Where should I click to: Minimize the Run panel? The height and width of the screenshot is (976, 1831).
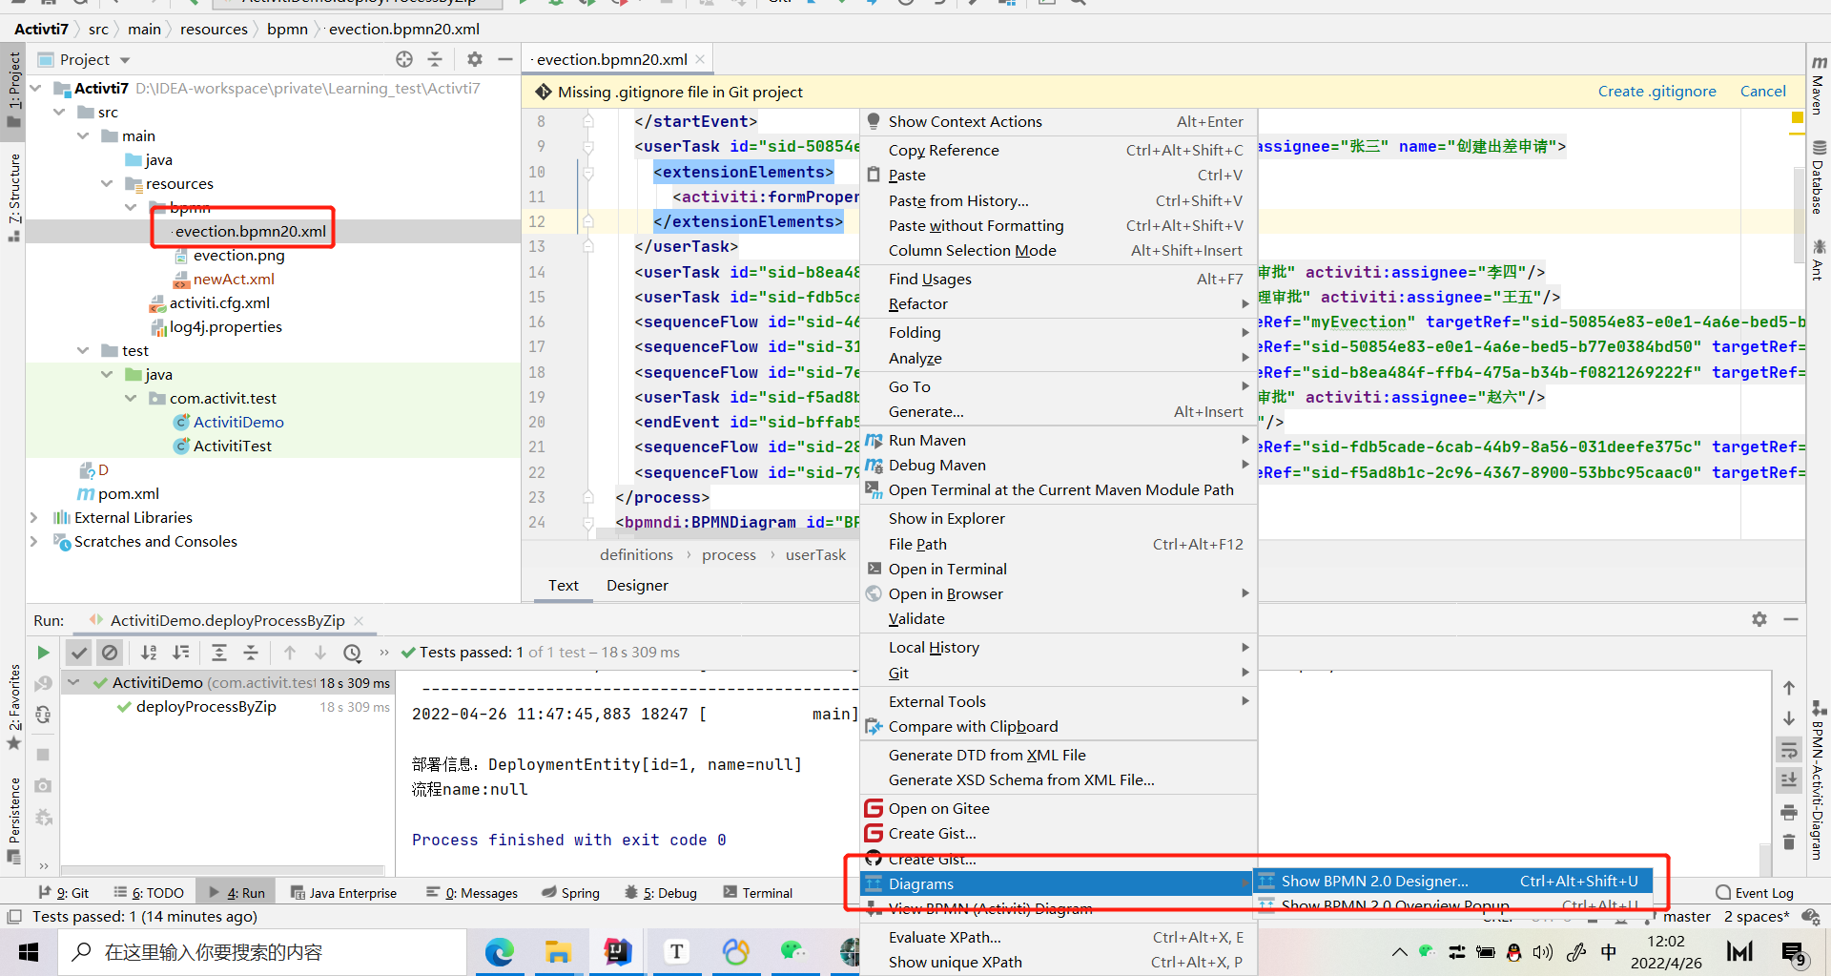[1791, 619]
